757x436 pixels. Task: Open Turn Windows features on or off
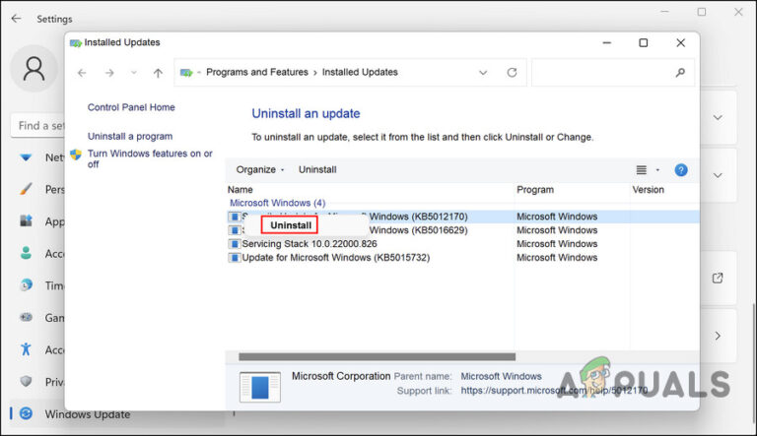(x=150, y=158)
